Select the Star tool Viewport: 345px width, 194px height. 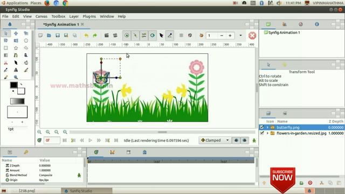click(16, 48)
